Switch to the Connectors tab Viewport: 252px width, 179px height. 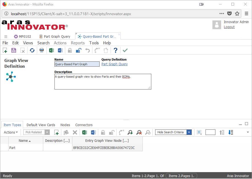(84, 125)
